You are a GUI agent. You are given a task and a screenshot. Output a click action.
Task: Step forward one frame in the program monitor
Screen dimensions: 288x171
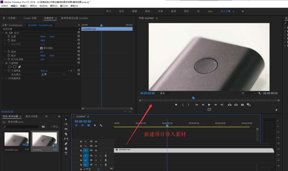(x=216, y=105)
